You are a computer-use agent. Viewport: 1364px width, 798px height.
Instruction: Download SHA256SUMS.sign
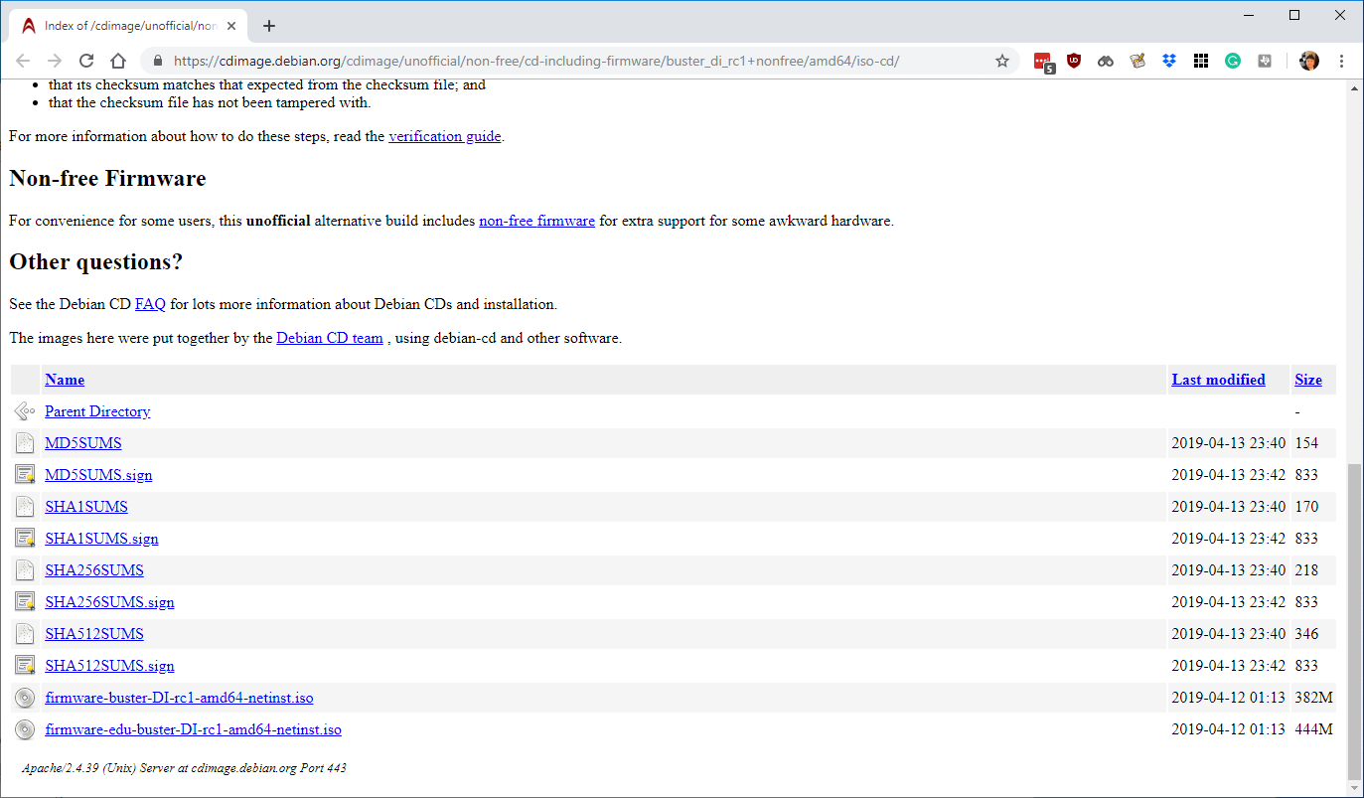[x=109, y=602]
